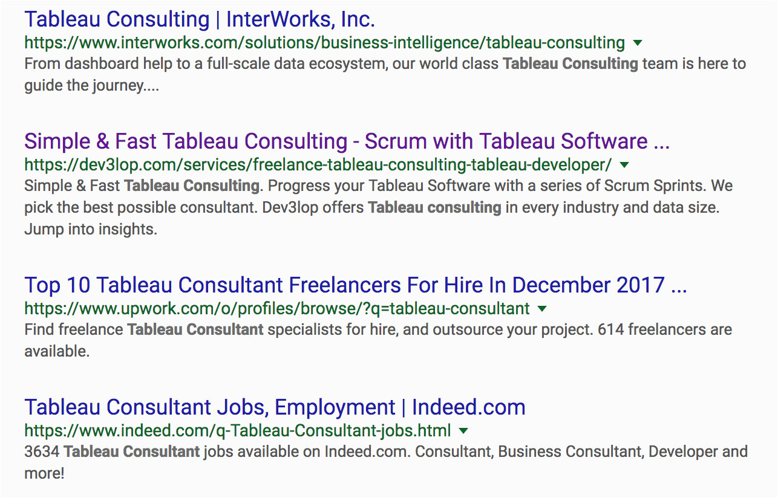Click the green dev3lop.com services URL

click(318, 164)
